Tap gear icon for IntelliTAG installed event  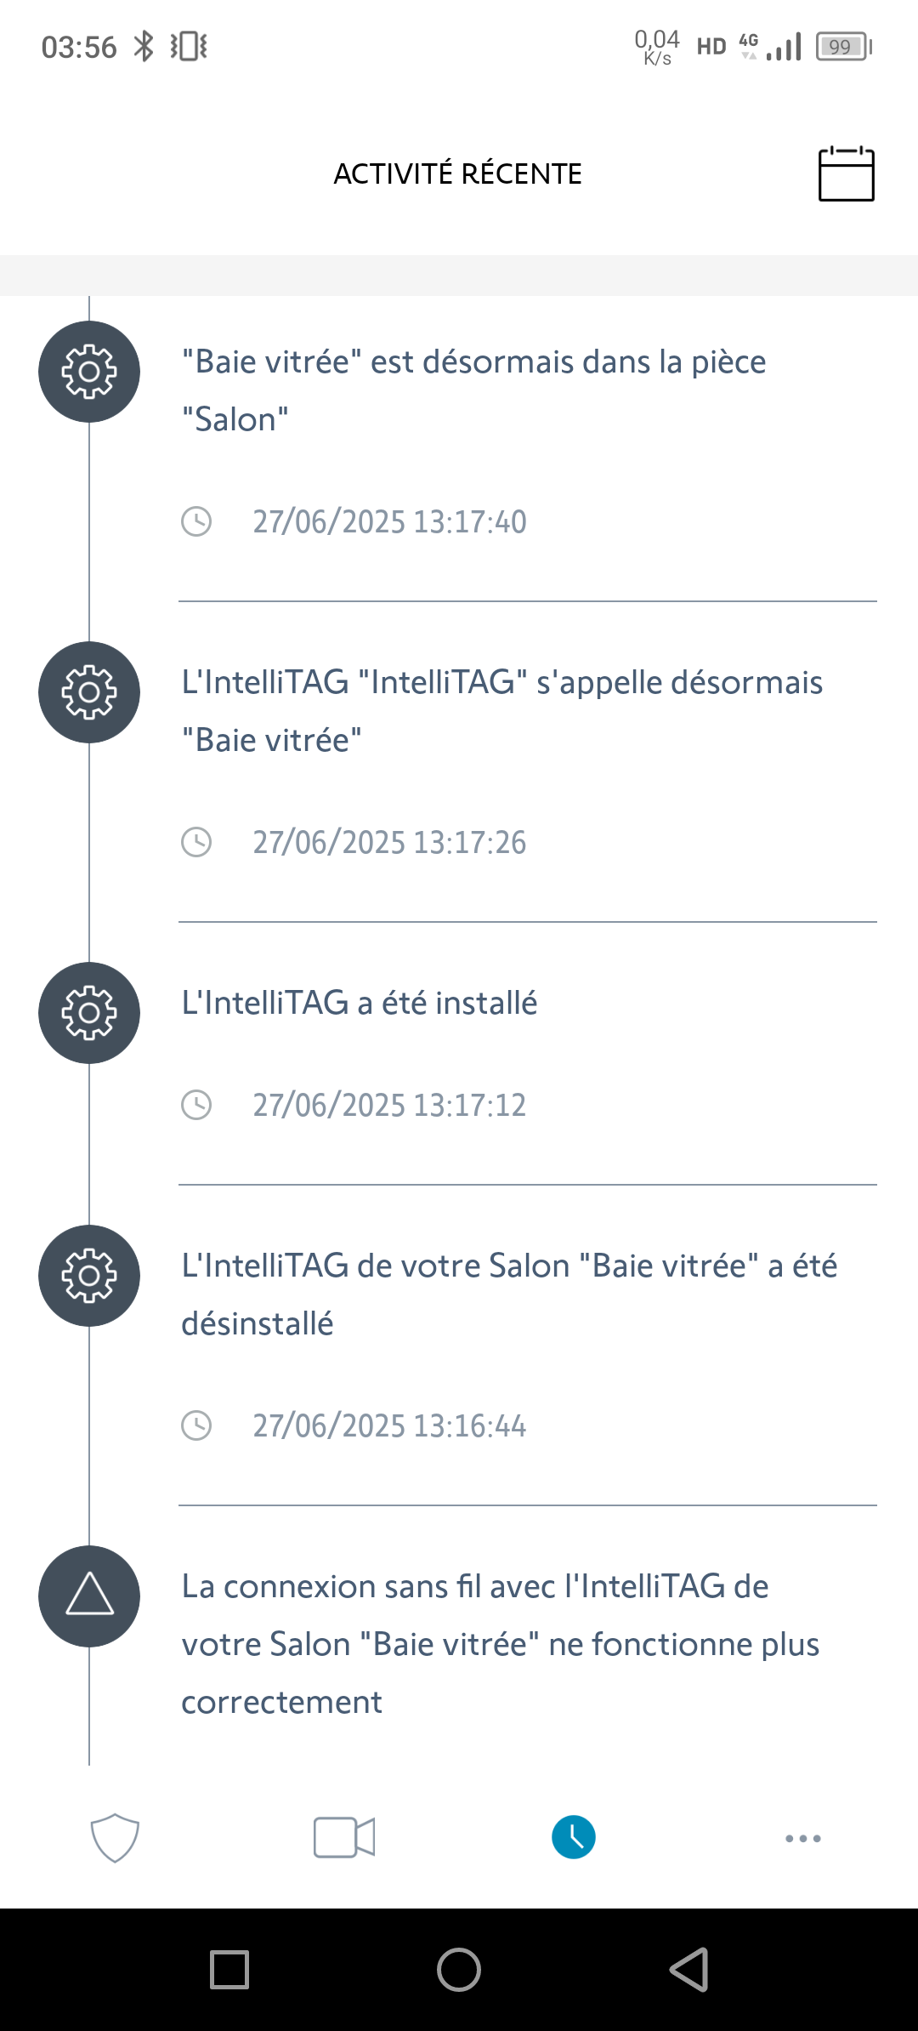click(x=89, y=1013)
